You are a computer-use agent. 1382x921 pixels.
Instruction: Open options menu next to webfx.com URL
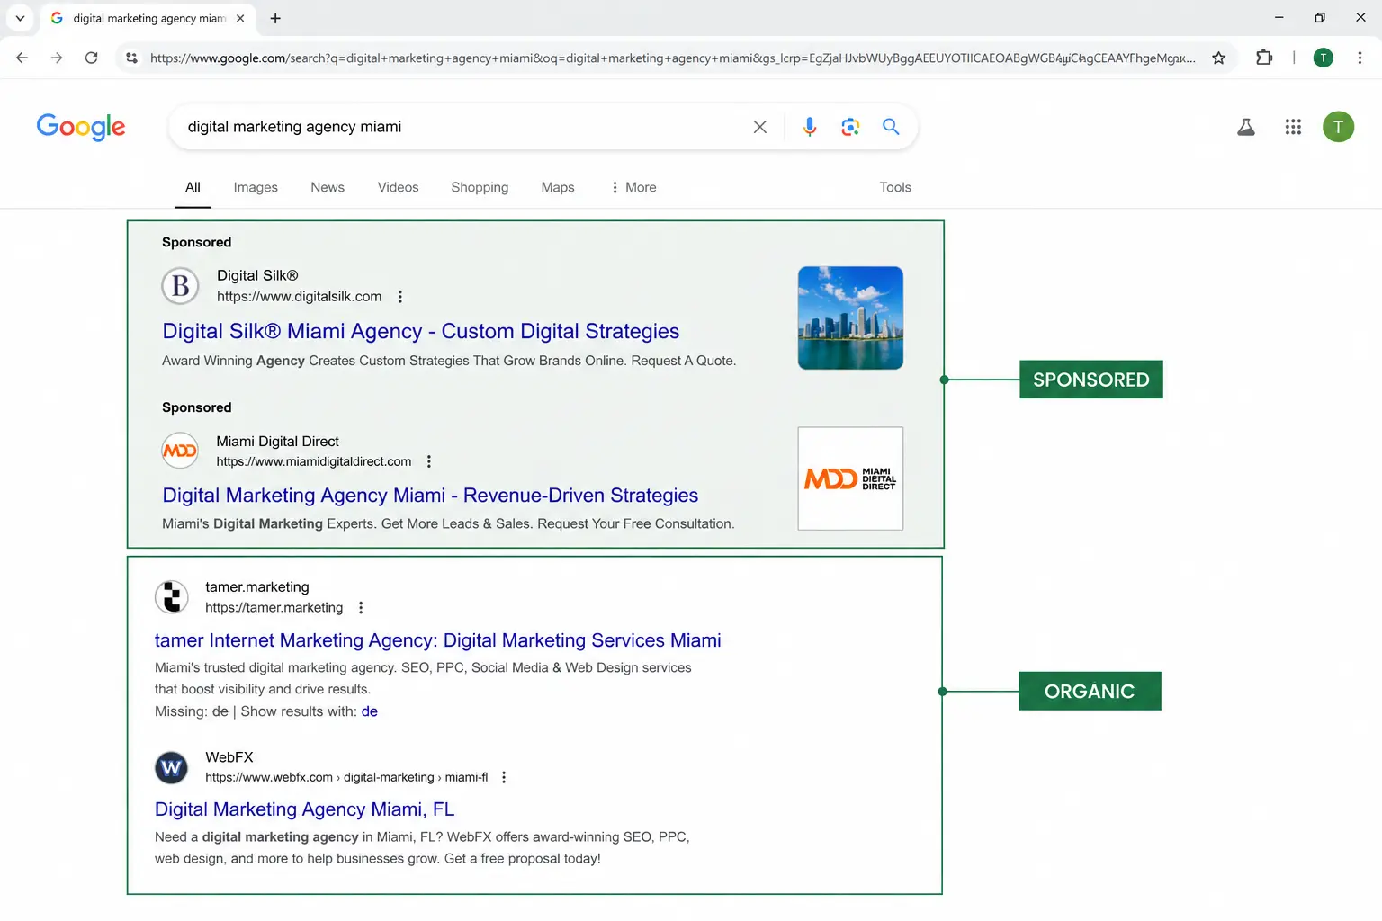point(504,777)
